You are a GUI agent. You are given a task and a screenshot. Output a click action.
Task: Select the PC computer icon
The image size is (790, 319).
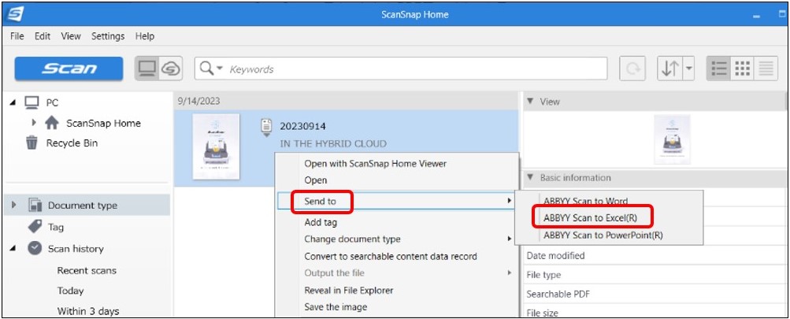[x=32, y=102]
